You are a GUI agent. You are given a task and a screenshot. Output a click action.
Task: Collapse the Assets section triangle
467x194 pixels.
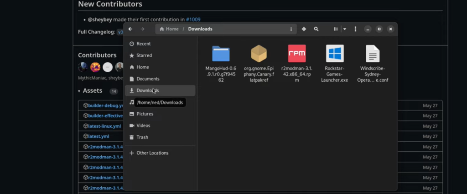[79, 91]
